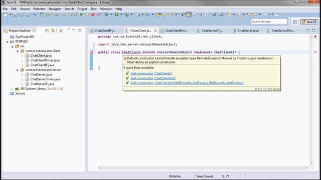Open the File menu
The width and height of the screenshot is (321, 180).
click(x=5, y=9)
